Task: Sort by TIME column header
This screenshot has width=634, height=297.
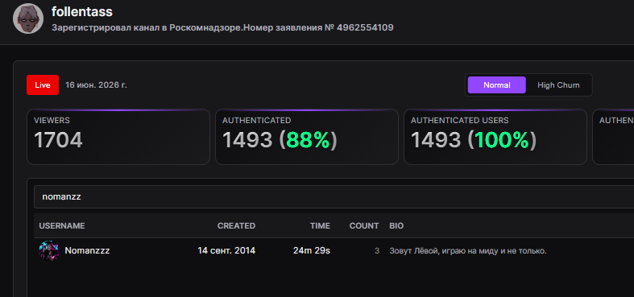Action: point(320,226)
